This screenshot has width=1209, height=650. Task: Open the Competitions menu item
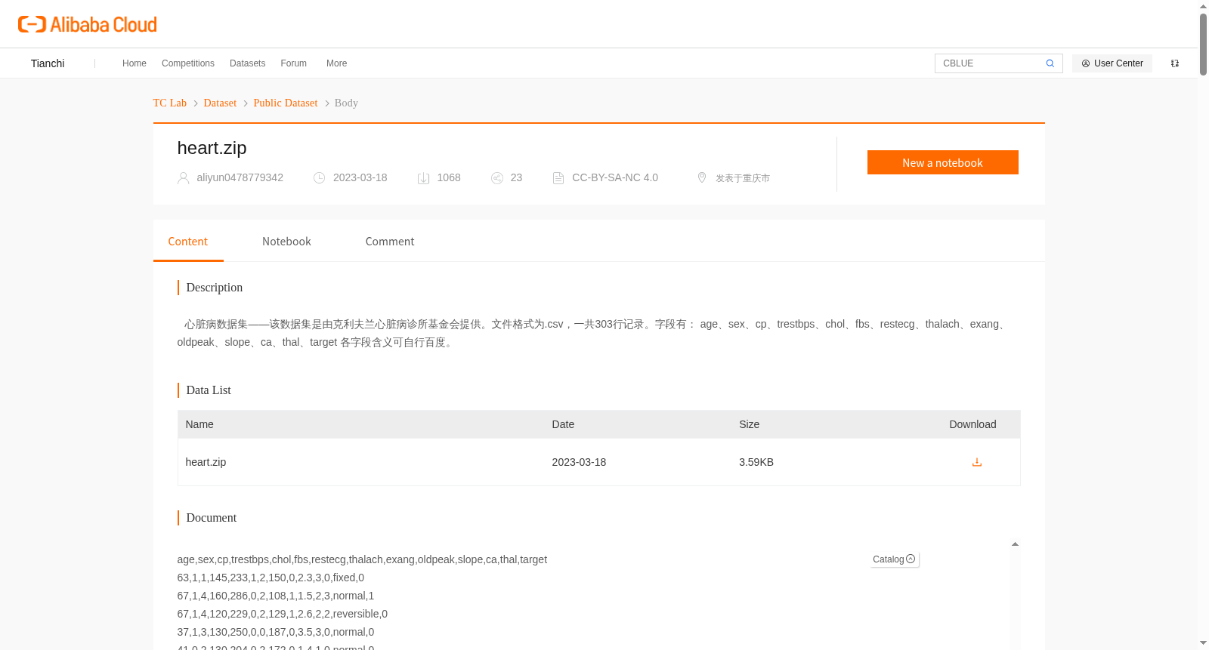188,63
